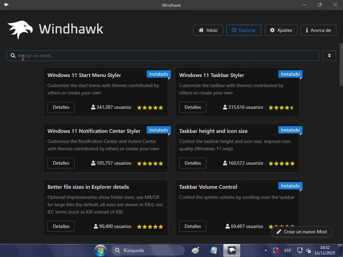Show hidden system tray icons
The width and height of the screenshot is (343, 257).
[x=266, y=250]
